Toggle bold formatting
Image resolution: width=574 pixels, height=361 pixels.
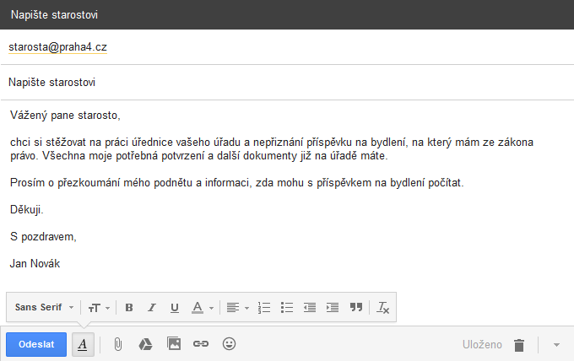[129, 308]
